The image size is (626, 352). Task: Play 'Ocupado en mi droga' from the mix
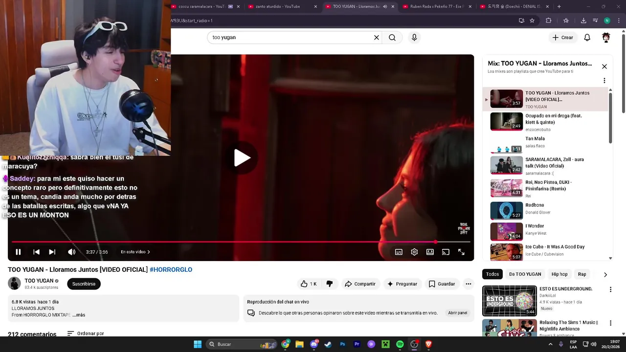pyautogui.click(x=545, y=122)
